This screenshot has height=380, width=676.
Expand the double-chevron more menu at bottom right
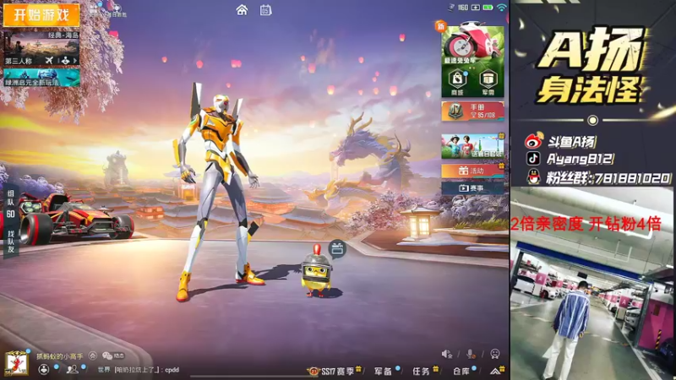[x=495, y=371]
